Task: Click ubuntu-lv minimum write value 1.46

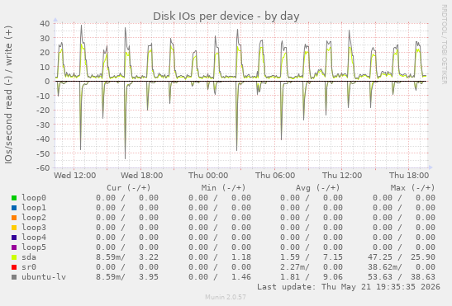Action: [x=241, y=277]
